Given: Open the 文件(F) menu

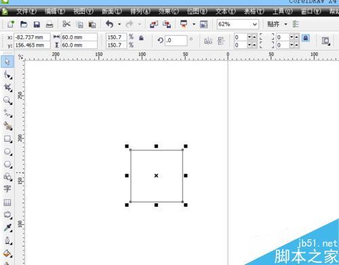Looking at the screenshot, I should click(x=26, y=11).
